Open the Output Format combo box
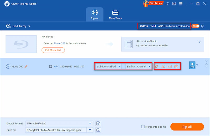Viewport: 210px width, 136px height. click(59, 123)
